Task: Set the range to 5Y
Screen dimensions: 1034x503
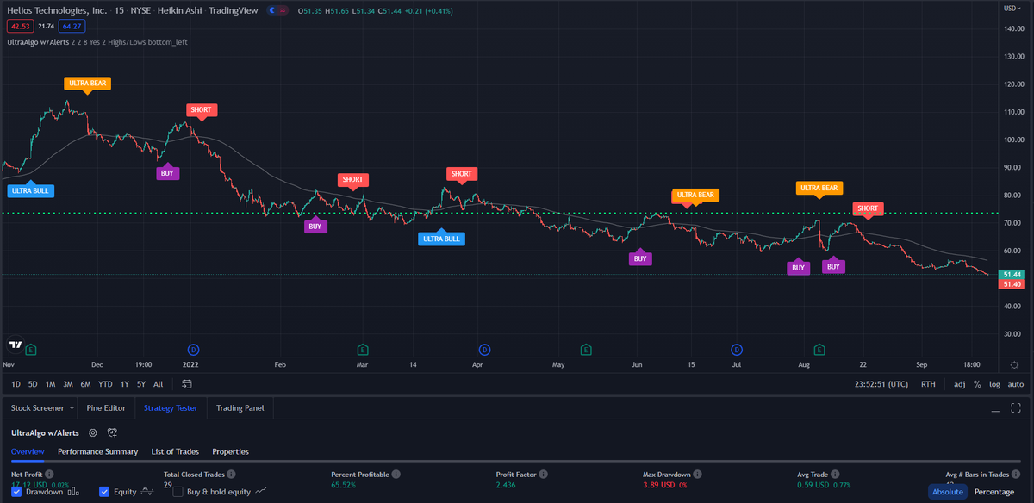Action: (x=141, y=384)
